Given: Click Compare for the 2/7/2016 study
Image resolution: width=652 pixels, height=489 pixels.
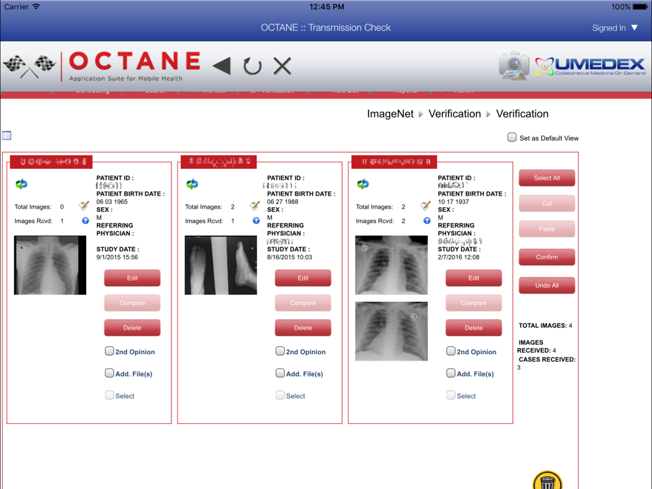Looking at the screenshot, I should [473, 303].
